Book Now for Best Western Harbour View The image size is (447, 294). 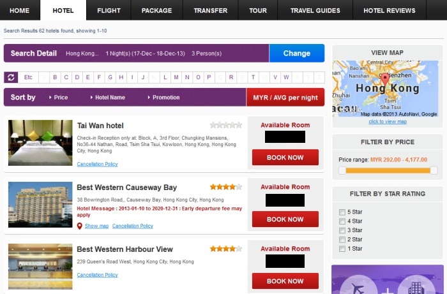coord(285,281)
